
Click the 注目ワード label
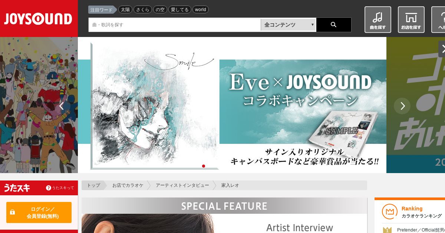102,10
